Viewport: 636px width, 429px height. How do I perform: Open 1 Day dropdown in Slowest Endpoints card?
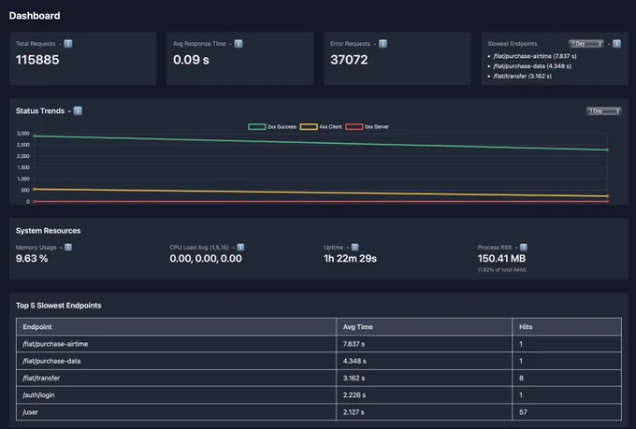[586, 44]
